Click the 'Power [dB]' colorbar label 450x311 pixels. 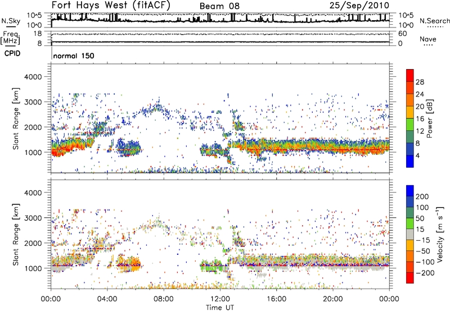[x=429, y=118]
